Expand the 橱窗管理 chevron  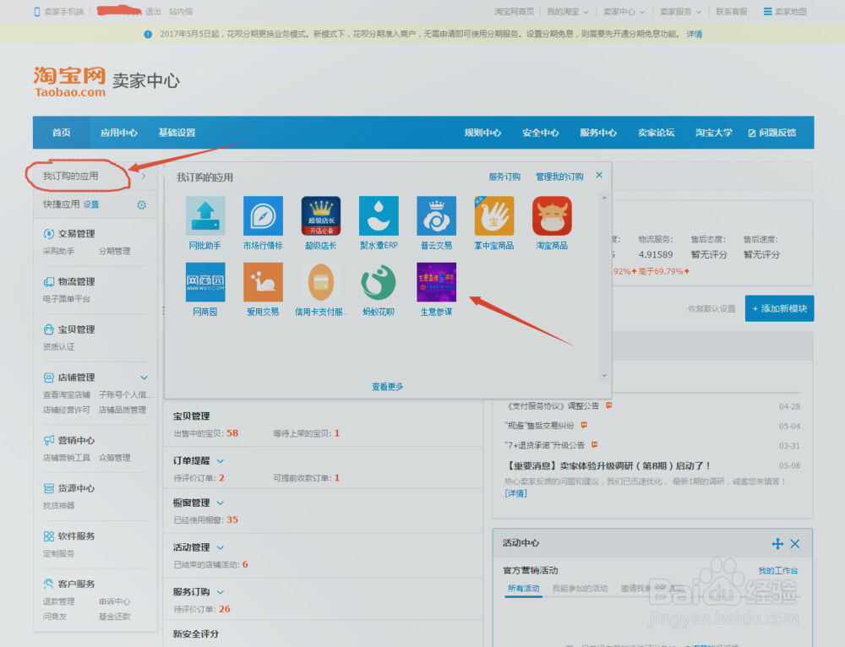pos(221,503)
